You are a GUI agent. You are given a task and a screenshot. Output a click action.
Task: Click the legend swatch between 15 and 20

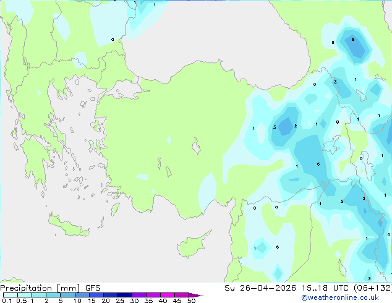point(96,295)
